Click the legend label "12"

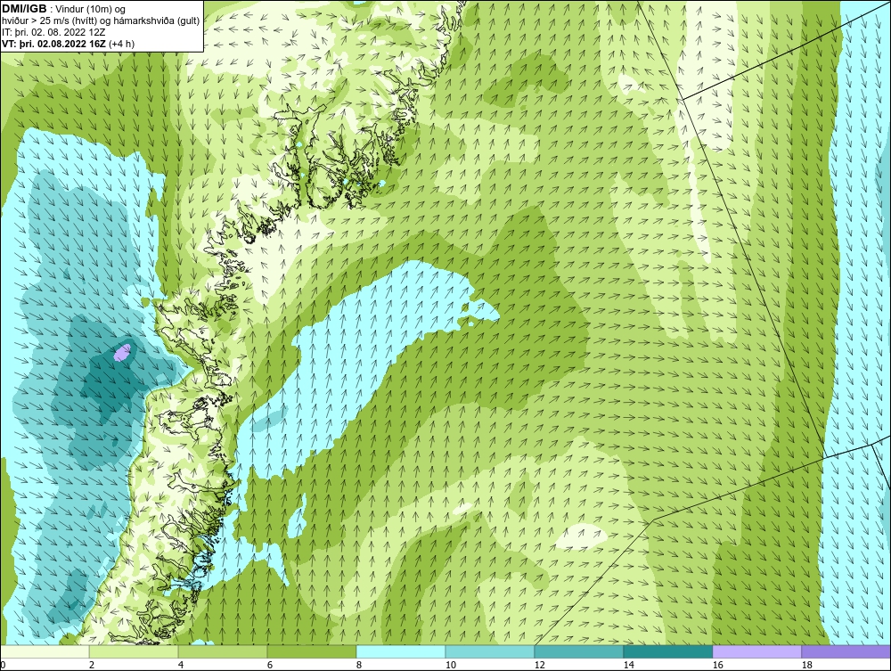(540, 665)
